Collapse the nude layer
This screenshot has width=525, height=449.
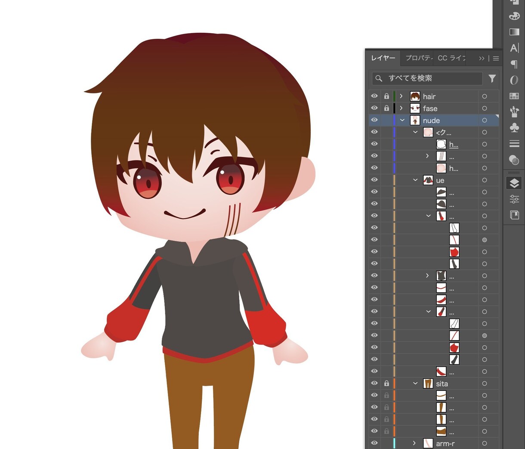pyautogui.click(x=402, y=120)
